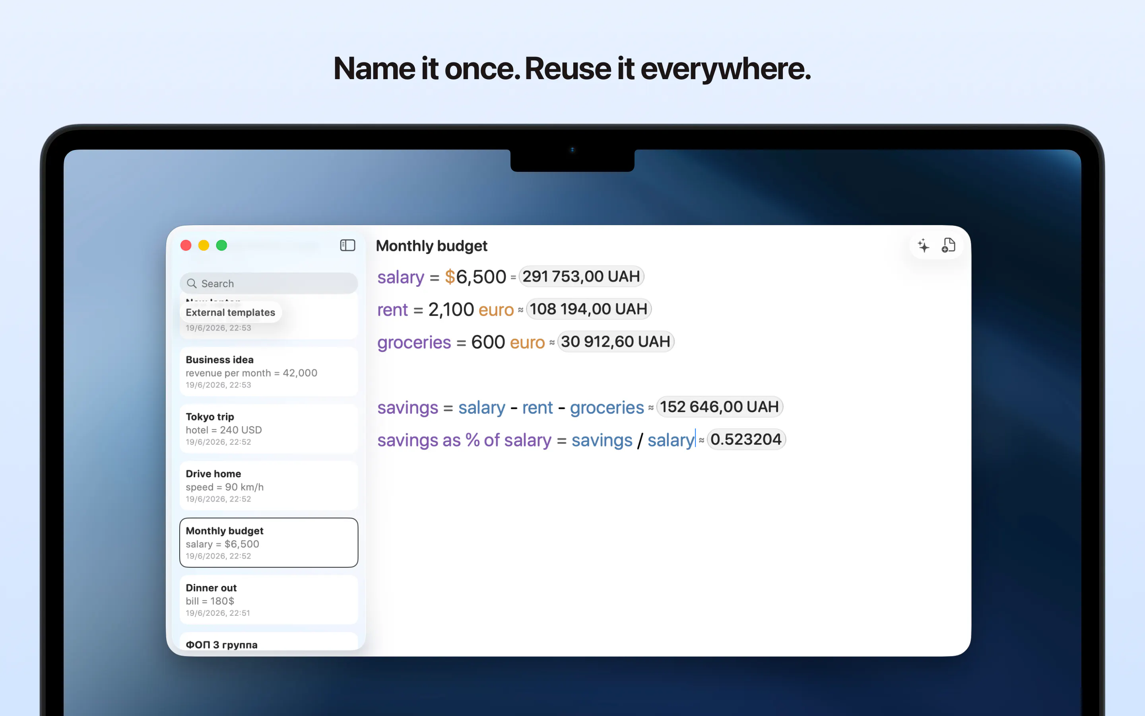Click the groceries variable name on the third line

[414, 343]
